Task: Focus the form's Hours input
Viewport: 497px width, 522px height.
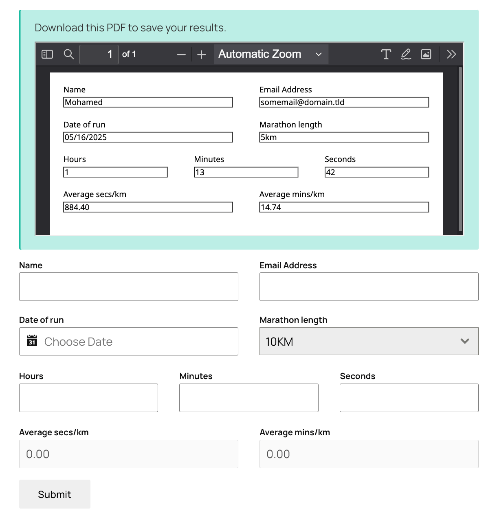Action: pyautogui.click(x=88, y=398)
